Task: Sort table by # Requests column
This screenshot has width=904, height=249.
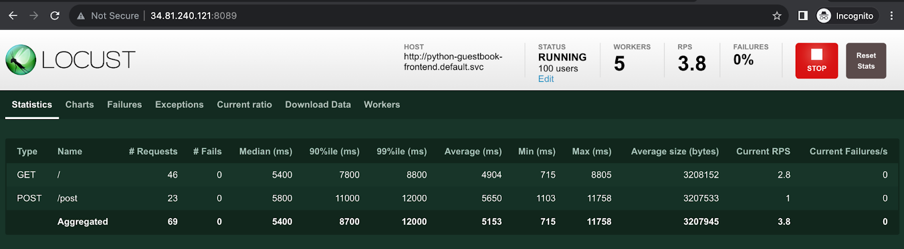Action: pyautogui.click(x=153, y=151)
